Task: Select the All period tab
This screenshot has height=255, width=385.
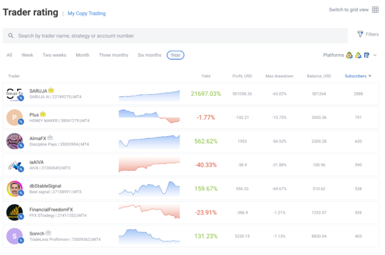Action: (9, 55)
